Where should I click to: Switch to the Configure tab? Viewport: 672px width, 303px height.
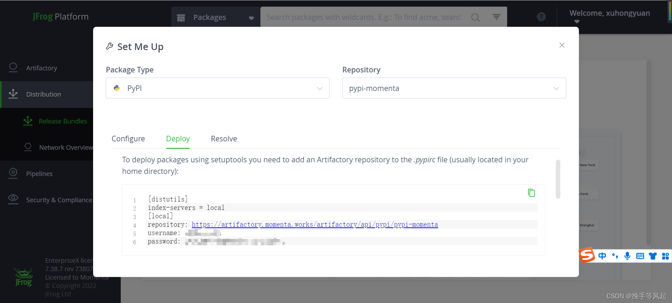(x=128, y=139)
